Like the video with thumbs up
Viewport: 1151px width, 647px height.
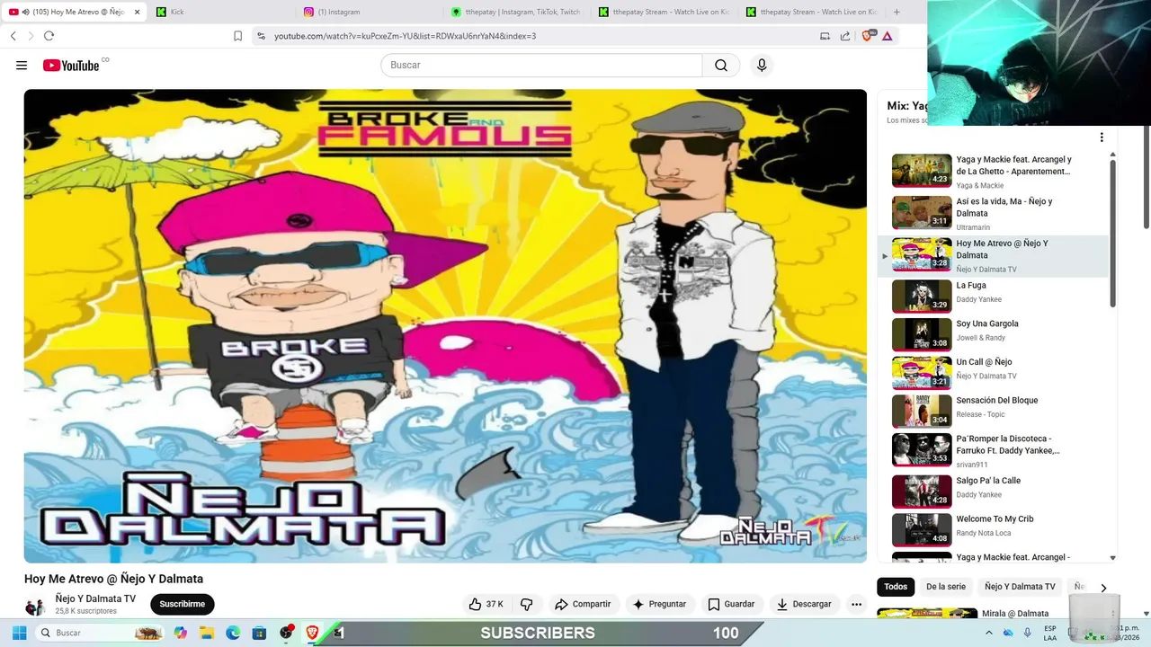pos(486,604)
